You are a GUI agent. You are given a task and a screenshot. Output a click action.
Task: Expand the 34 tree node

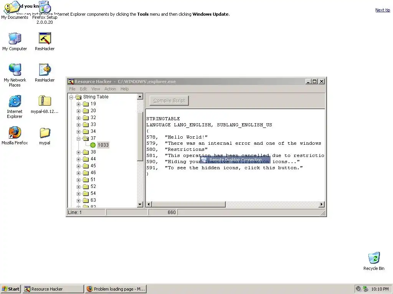[x=78, y=132]
